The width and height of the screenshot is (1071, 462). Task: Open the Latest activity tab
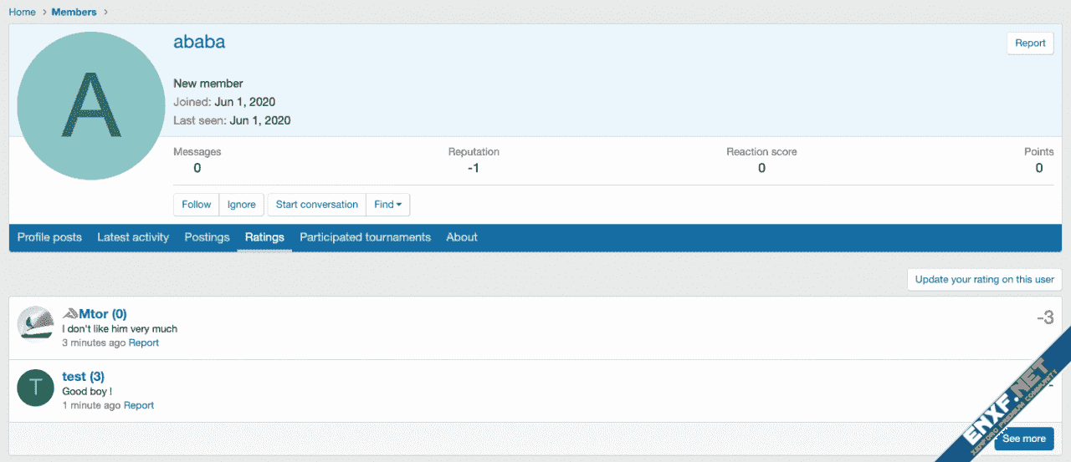click(x=133, y=237)
